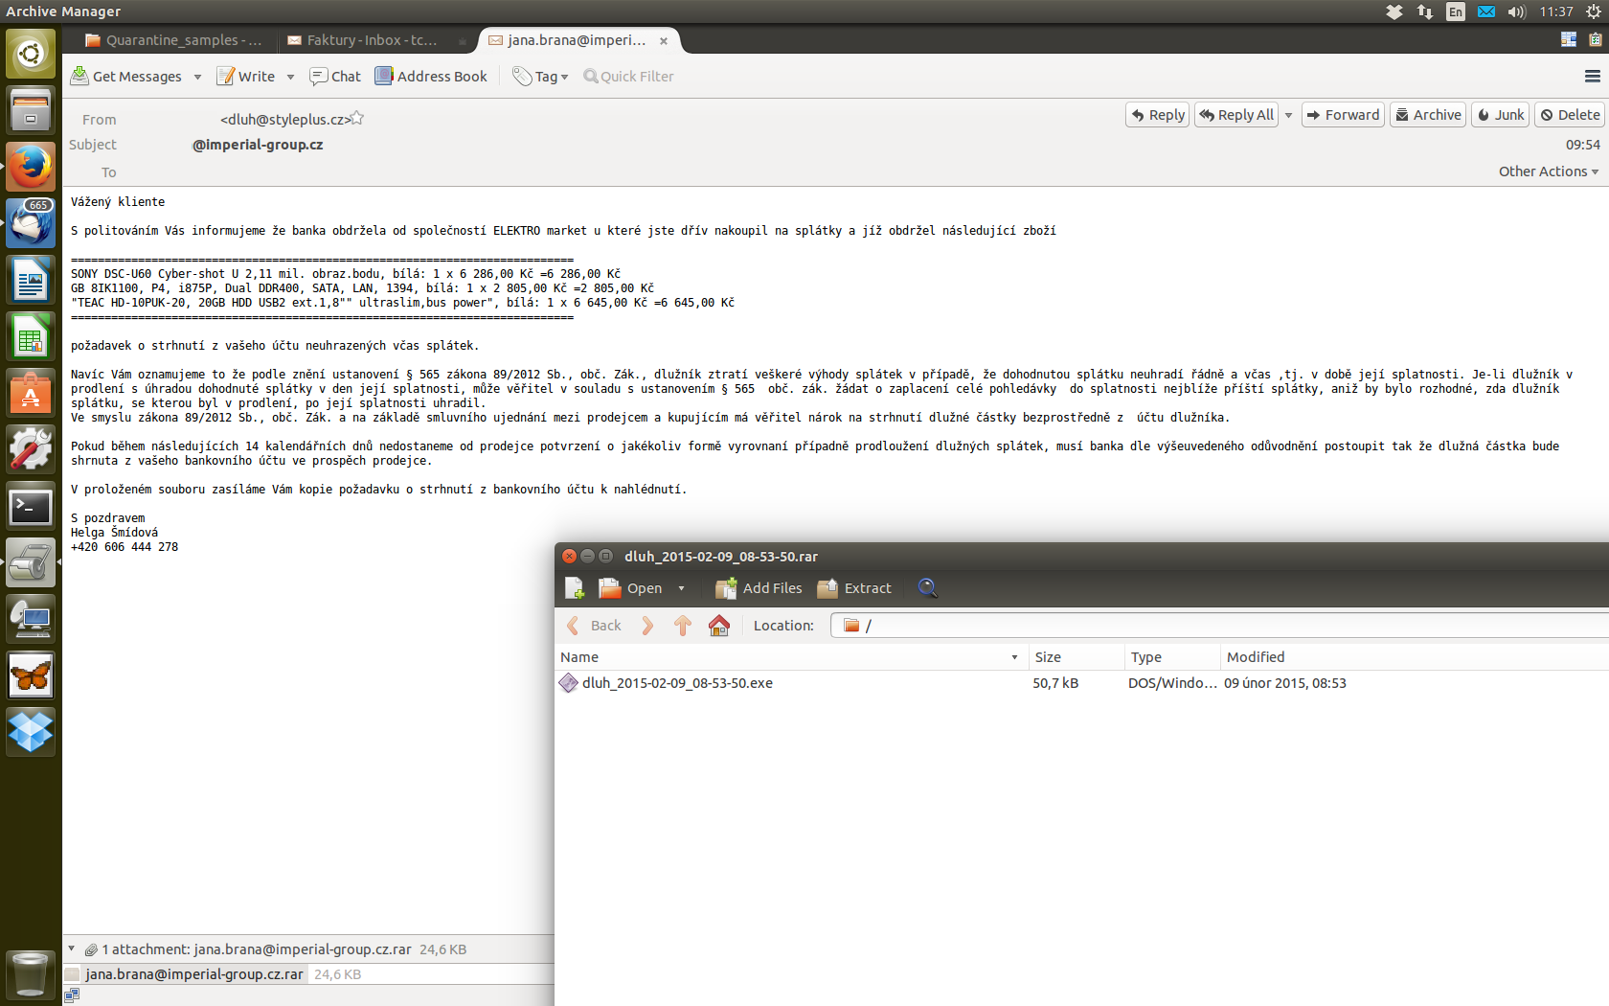Image resolution: width=1609 pixels, height=1006 pixels.
Task: Click the Thunderbird status bar online icon
Action: (72, 995)
